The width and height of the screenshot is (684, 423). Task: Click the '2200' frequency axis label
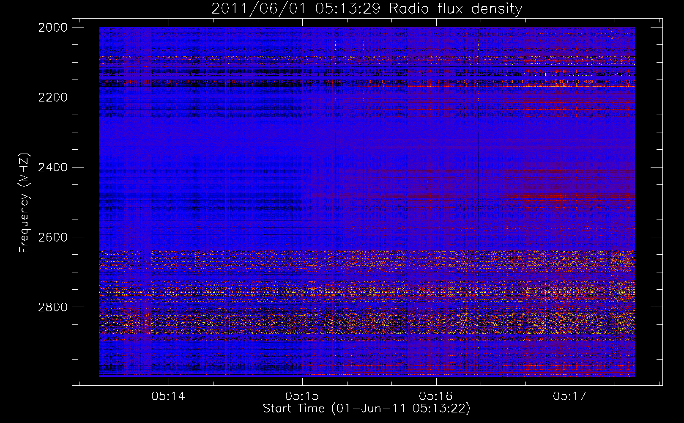click(x=53, y=97)
